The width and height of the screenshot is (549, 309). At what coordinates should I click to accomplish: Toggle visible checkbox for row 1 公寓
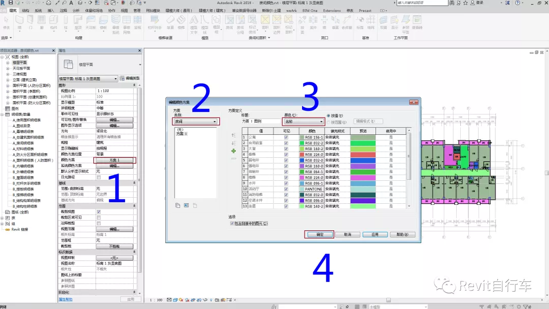pyautogui.click(x=286, y=137)
